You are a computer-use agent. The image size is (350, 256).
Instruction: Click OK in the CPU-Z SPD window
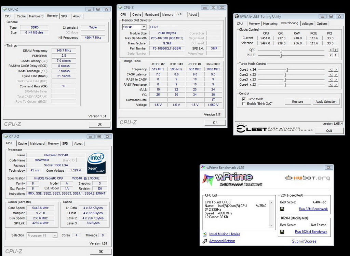pyautogui.click(x=215, y=123)
